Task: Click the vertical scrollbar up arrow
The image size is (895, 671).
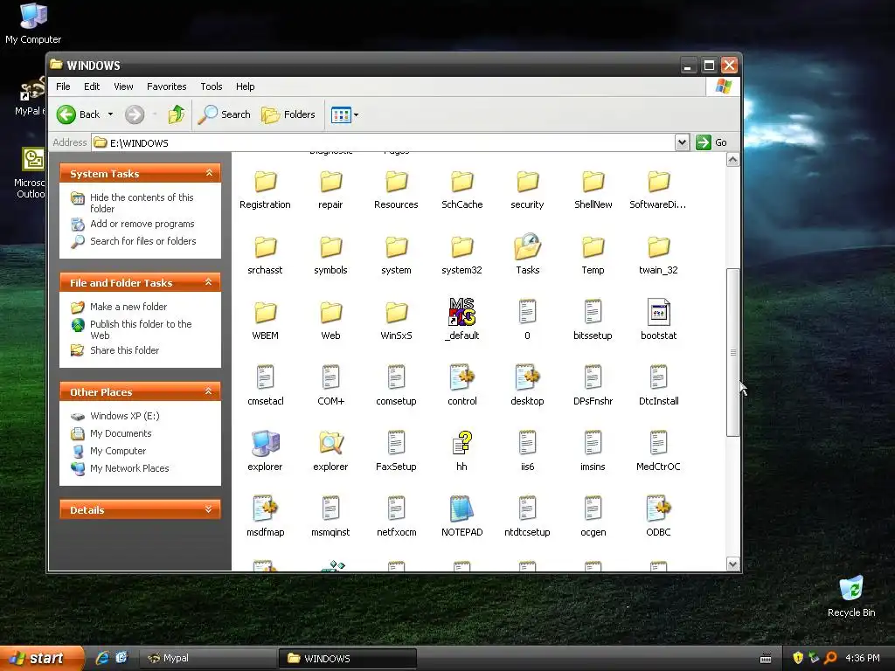Action: (733, 160)
